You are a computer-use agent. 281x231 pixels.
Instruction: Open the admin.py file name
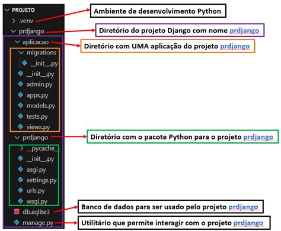point(40,84)
